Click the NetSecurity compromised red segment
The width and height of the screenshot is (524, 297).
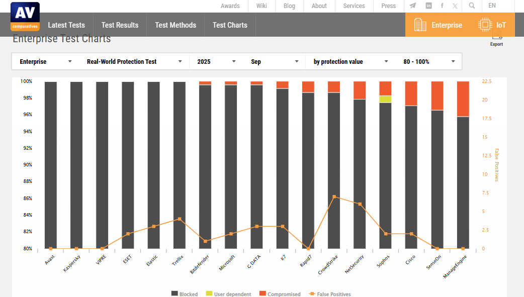pos(360,90)
